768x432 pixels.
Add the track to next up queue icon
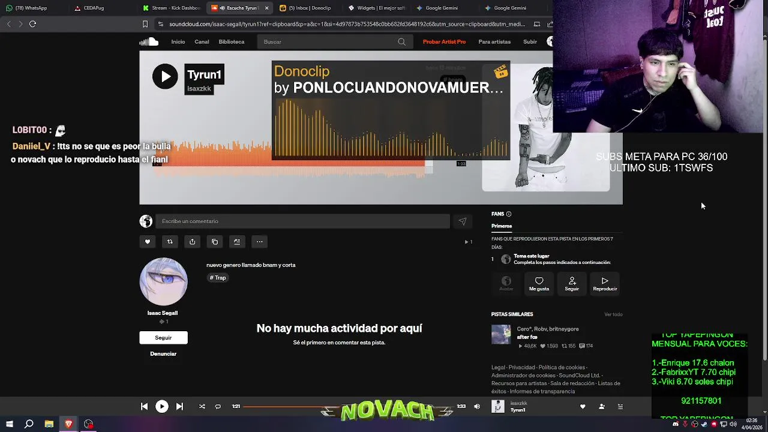pyautogui.click(x=237, y=242)
